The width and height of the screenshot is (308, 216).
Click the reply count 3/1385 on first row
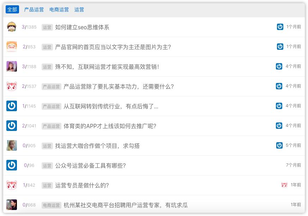point(29,27)
